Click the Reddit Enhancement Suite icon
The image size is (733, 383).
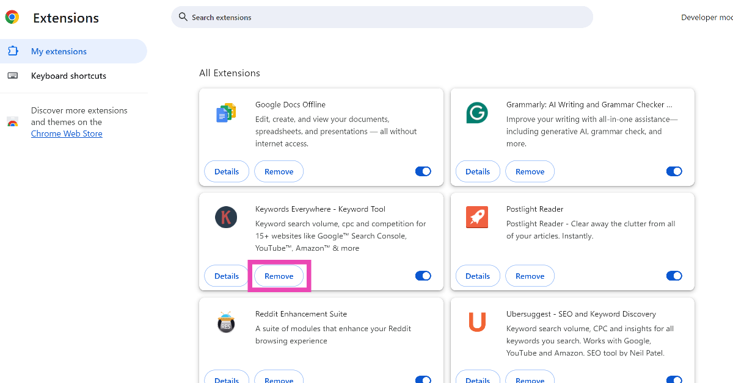pyautogui.click(x=226, y=322)
